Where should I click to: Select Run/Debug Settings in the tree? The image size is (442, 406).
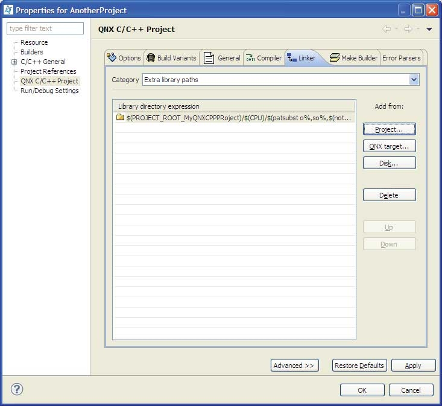click(49, 91)
